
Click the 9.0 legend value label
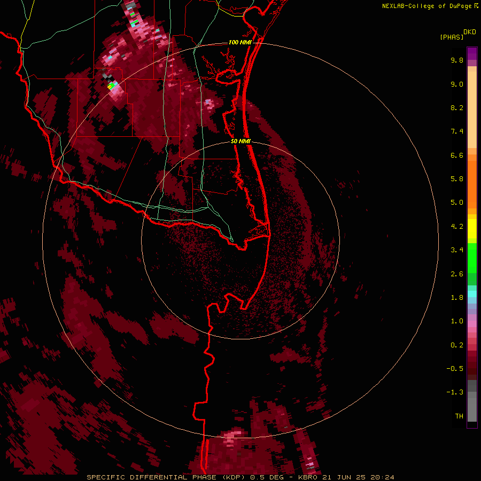click(x=457, y=84)
